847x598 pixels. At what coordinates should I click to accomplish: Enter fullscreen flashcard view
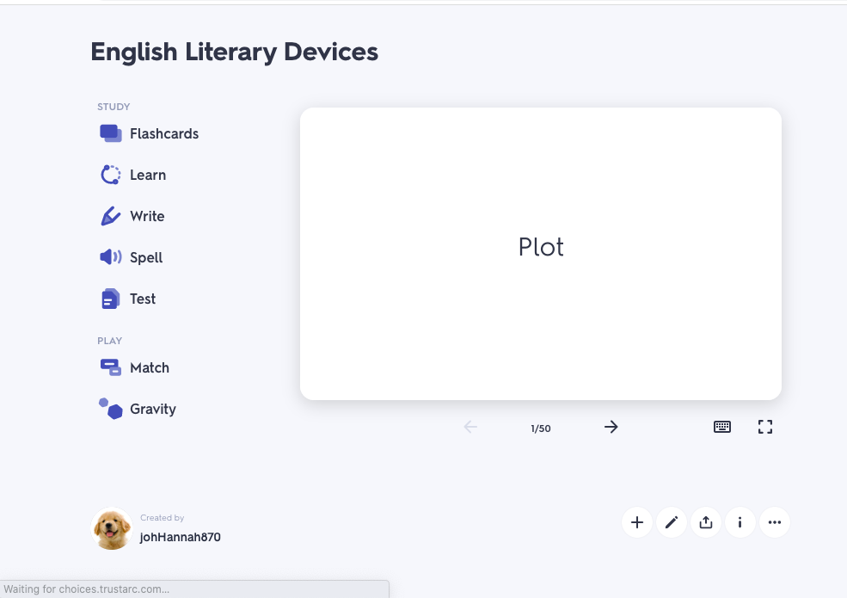(x=765, y=427)
